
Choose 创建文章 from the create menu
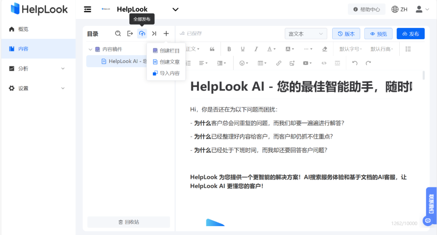[x=166, y=63]
